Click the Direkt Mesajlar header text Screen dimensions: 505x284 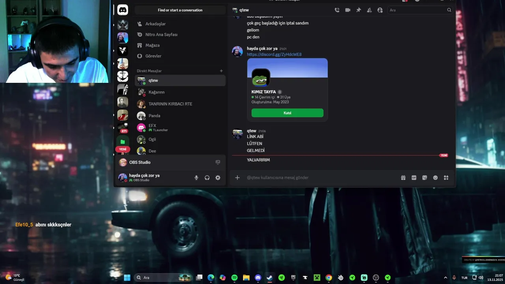pyautogui.click(x=149, y=71)
